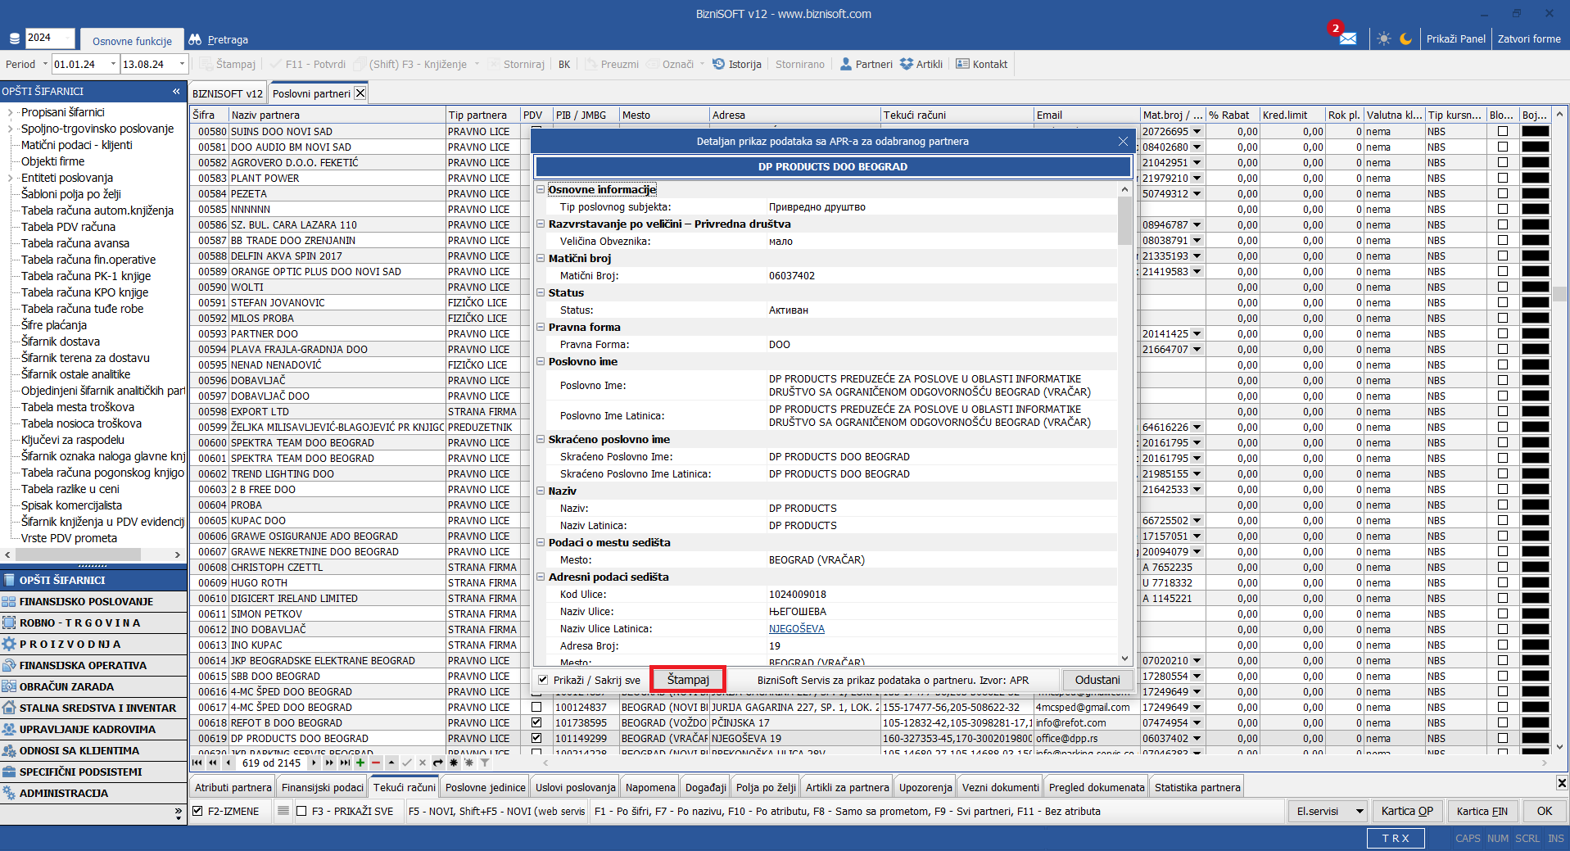The width and height of the screenshot is (1570, 851).
Task: Open the Osnovne funkcije ribbon tab
Action: click(132, 41)
